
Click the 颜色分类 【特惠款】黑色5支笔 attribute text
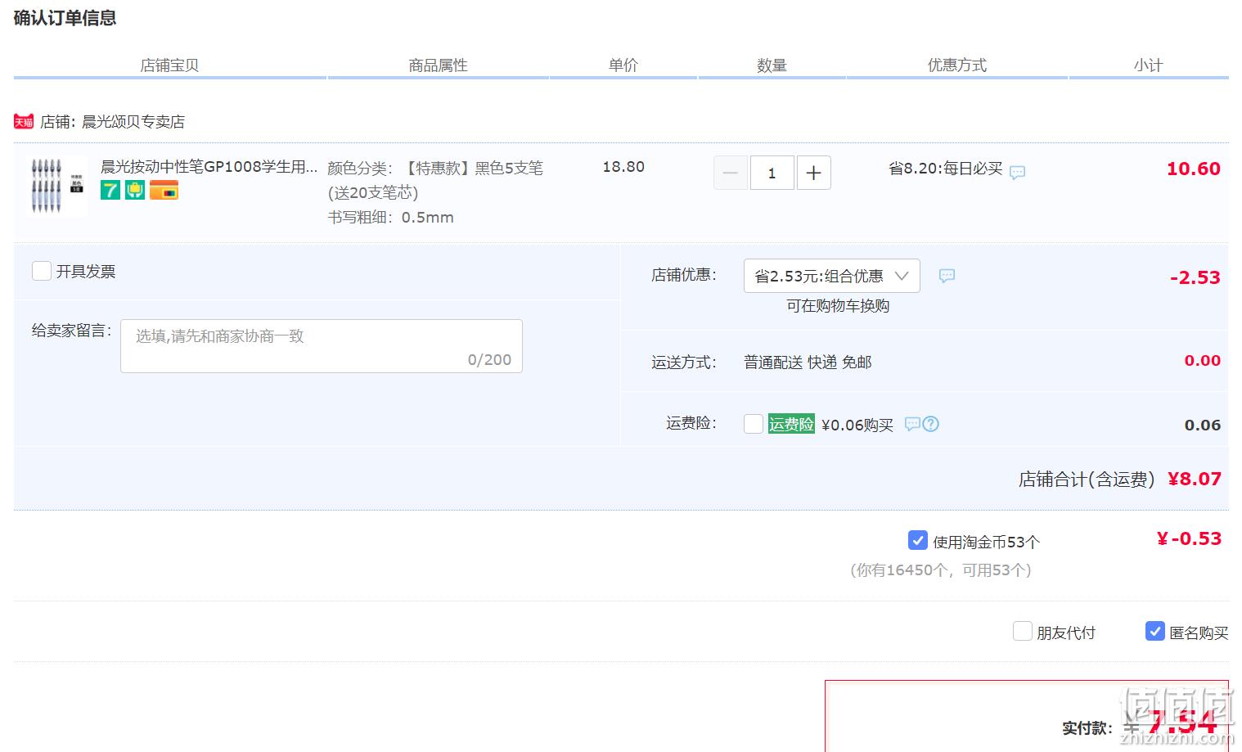435,180
